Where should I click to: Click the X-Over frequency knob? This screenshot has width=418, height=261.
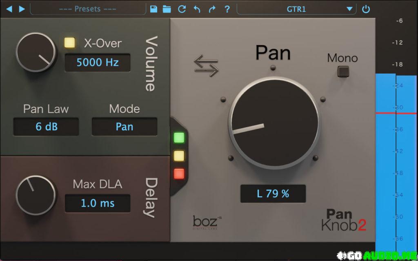tap(36, 52)
